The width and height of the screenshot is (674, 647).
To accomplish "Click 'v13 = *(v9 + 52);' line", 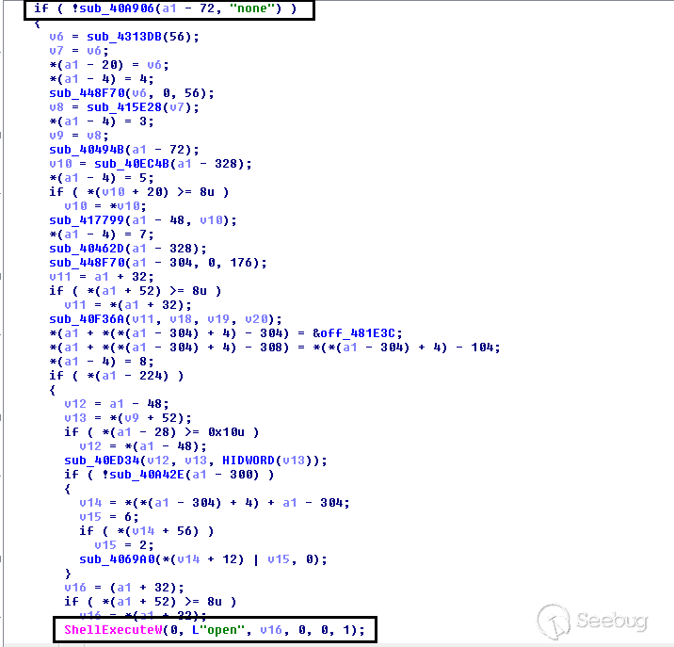I will pyautogui.click(x=128, y=418).
